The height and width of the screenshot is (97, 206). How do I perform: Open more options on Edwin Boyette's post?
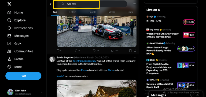tap(135, 58)
